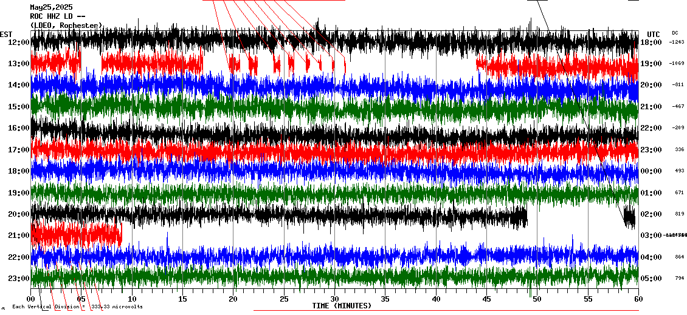687x315 pixels.
Task: Select the 21:00 EST row label
Action: pos(18,235)
